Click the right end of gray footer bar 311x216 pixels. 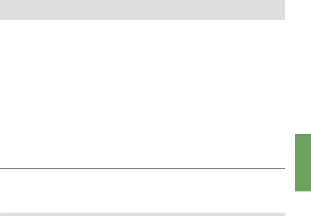coord(284,214)
